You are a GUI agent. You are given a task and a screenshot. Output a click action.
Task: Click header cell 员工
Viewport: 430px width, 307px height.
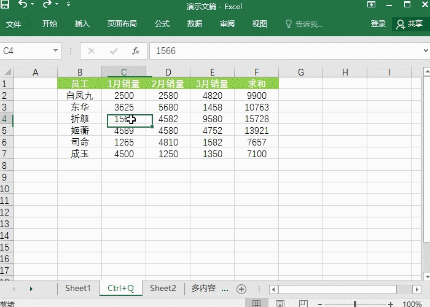tap(79, 84)
